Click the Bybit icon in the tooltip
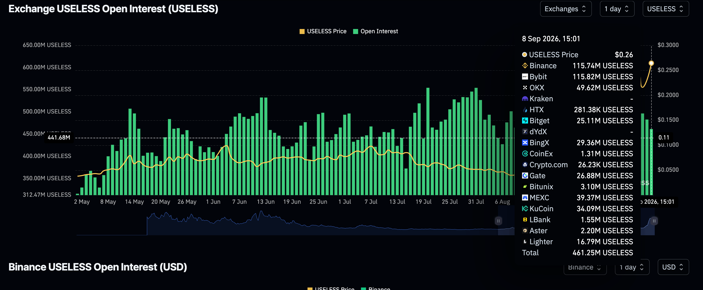 coord(525,77)
